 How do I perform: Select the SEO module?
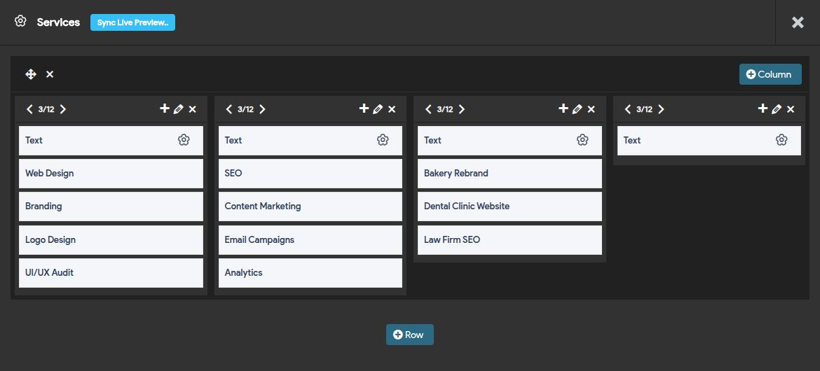(310, 174)
